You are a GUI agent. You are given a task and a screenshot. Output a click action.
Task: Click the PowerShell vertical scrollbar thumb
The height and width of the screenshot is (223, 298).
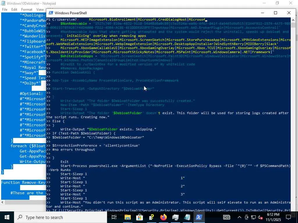[293, 25]
